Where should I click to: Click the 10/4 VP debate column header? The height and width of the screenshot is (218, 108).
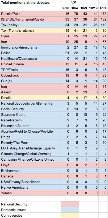(x=74, y=8)
